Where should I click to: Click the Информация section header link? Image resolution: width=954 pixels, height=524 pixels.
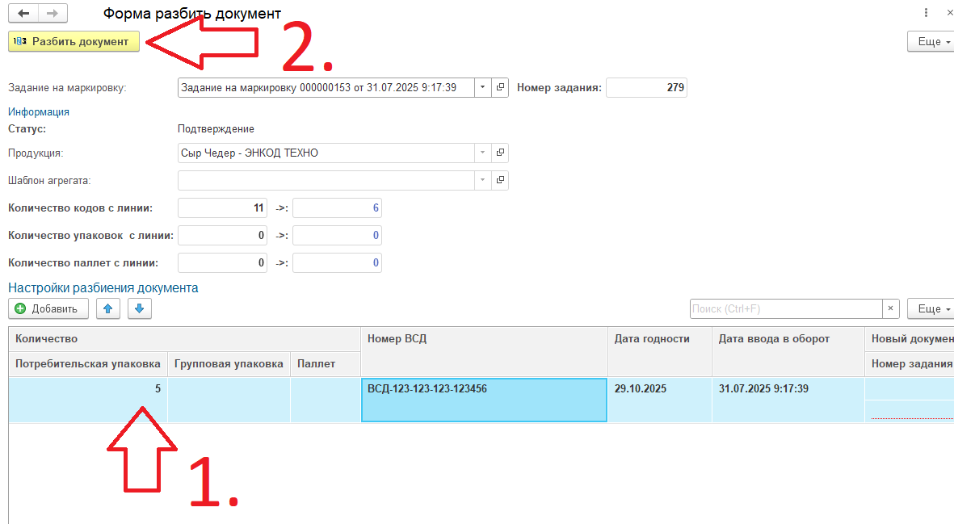(39, 112)
